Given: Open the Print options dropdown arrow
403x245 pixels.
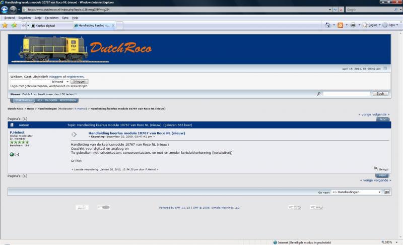Looking at the screenshot, I should [x=359, y=25].
